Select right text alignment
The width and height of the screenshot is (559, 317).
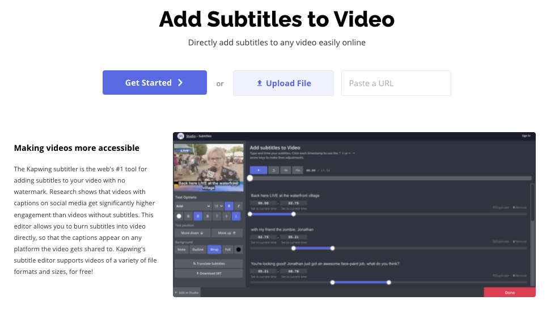click(x=207, y=216)
